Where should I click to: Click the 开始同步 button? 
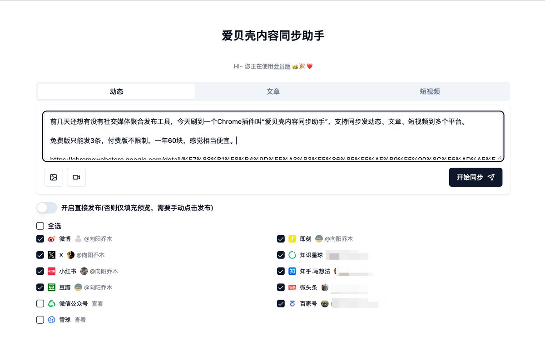(x=476, y=177)
